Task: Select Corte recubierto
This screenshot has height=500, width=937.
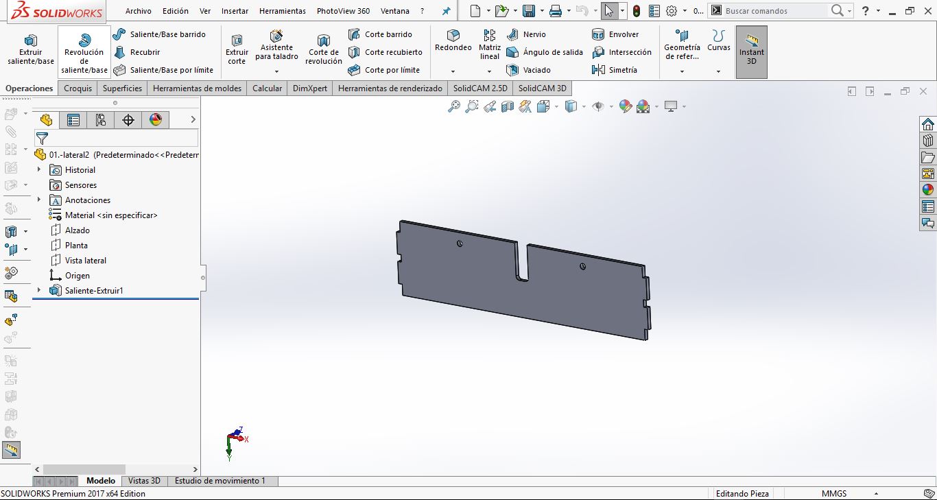Action: pos(385,52)
